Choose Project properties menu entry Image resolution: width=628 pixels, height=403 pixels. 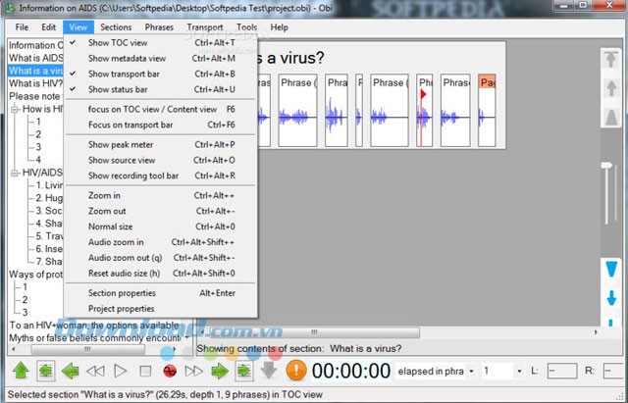(121, 308)
